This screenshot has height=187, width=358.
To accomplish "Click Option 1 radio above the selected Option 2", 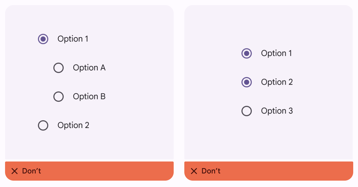I will (x=247, y=53).
